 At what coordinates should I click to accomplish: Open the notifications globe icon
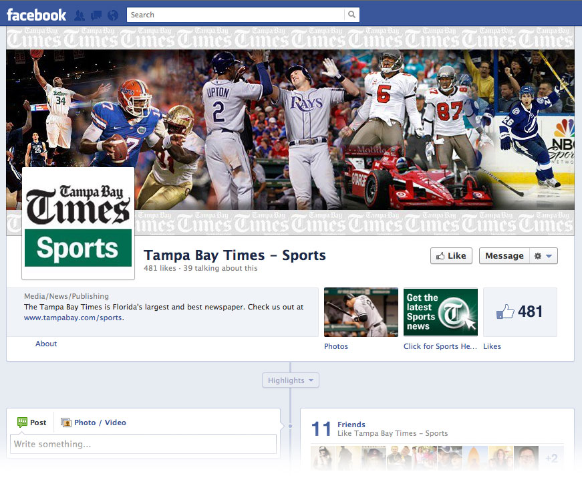[x=113, y=15]
